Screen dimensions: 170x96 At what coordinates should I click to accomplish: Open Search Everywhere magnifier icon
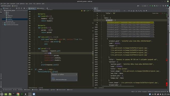163,6
